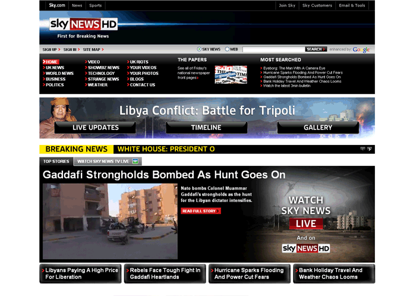Click the Search button
The height and width of the screenshot is (296, 416).
tap(316, 49)
